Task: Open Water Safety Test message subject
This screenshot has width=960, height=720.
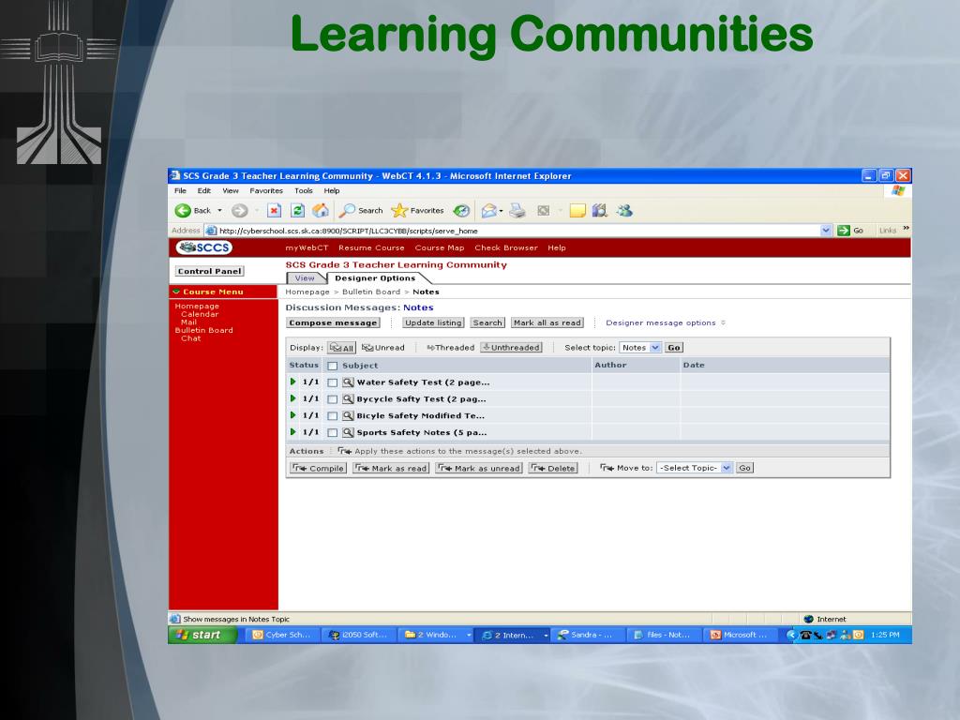Action: click(x=423, y=382)
